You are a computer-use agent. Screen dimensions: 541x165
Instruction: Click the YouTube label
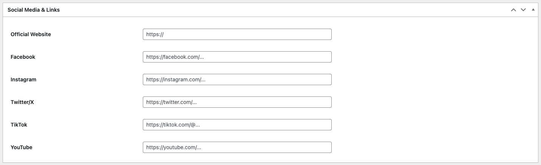pyautogui.click(x=22, y=147)
